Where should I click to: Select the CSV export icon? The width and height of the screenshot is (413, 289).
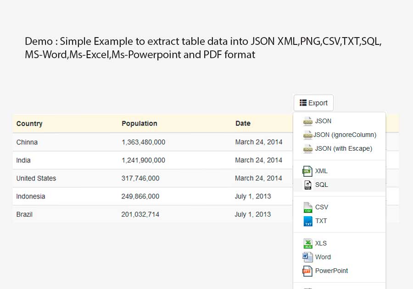[307, 207]
